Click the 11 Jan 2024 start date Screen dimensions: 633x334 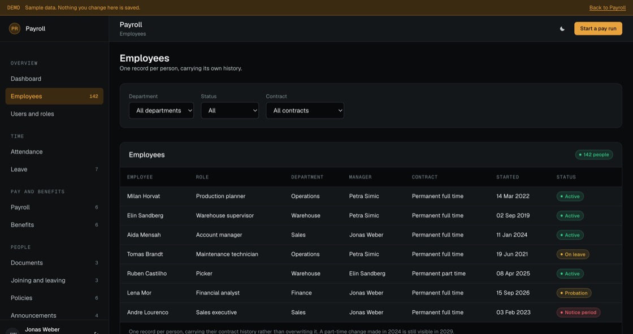(511, 235)
